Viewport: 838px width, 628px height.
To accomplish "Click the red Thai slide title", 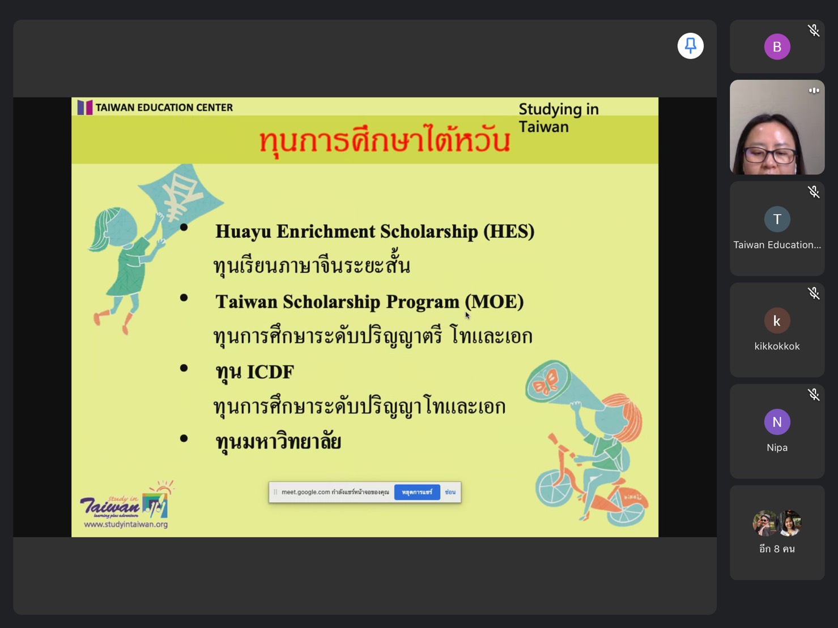I will click(x=385, y=140).
